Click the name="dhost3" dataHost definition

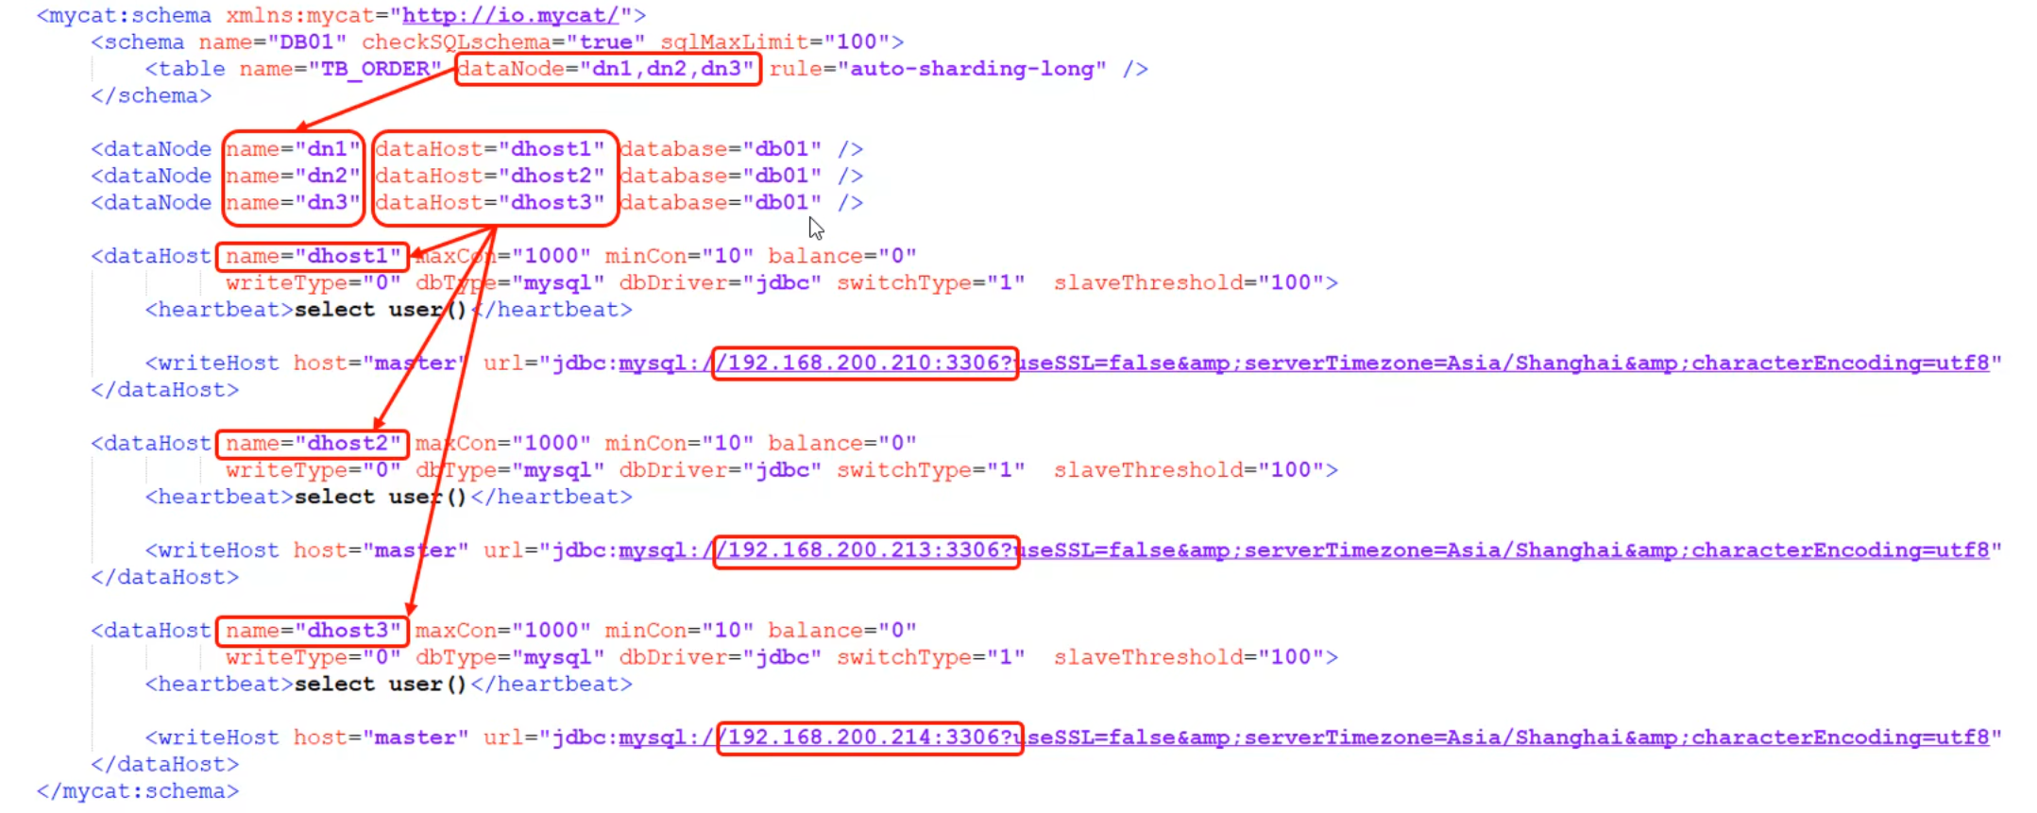(x=313, y=631)
